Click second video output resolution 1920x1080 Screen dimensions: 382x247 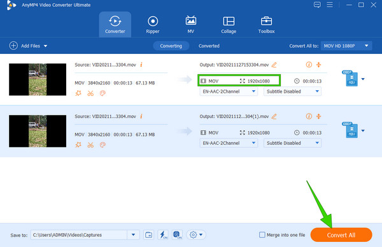(x=258, y=133)
